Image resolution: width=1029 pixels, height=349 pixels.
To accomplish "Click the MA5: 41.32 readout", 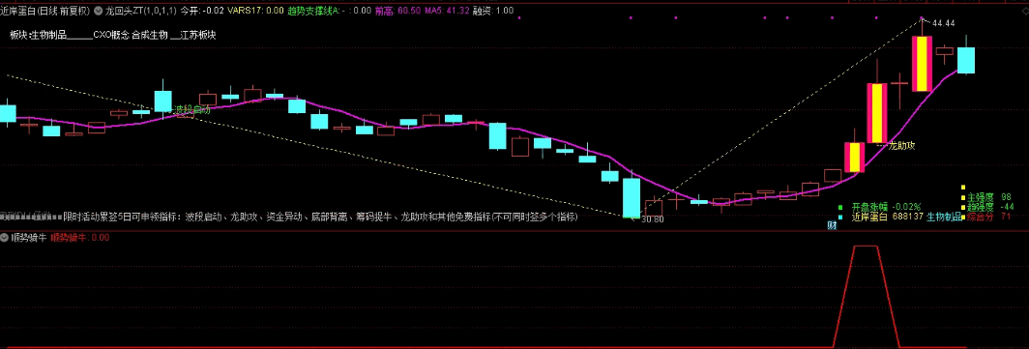I will [447, 11].
